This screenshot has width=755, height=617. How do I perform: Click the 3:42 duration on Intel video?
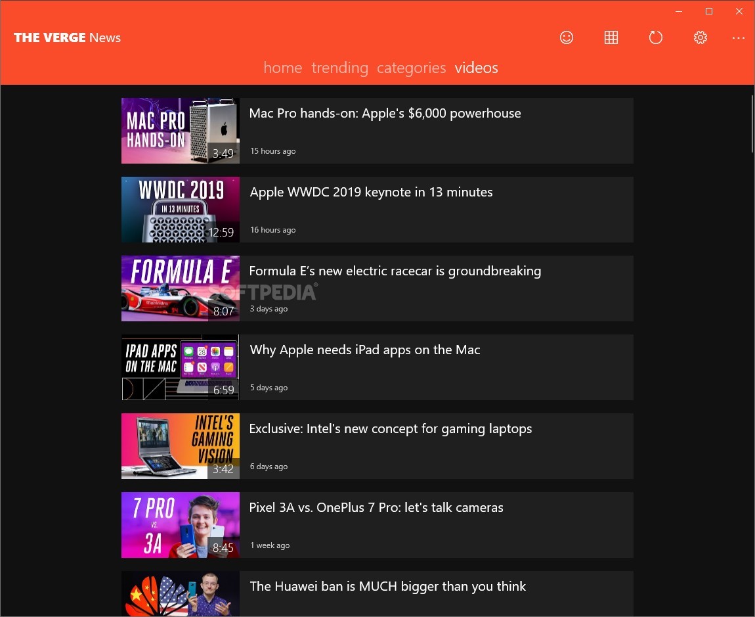coord(223,469)
